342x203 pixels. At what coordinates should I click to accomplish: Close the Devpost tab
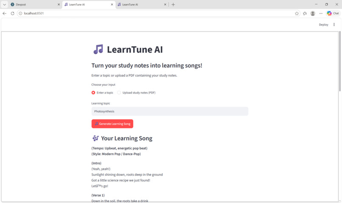[x=59, y=4]
